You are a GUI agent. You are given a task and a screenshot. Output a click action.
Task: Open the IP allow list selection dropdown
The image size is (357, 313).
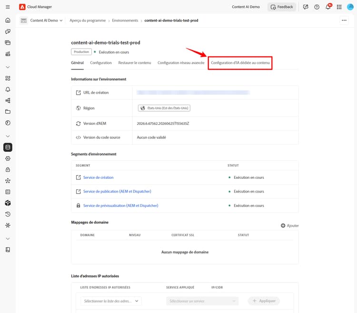pyautogui.click(x=111, y=301)
